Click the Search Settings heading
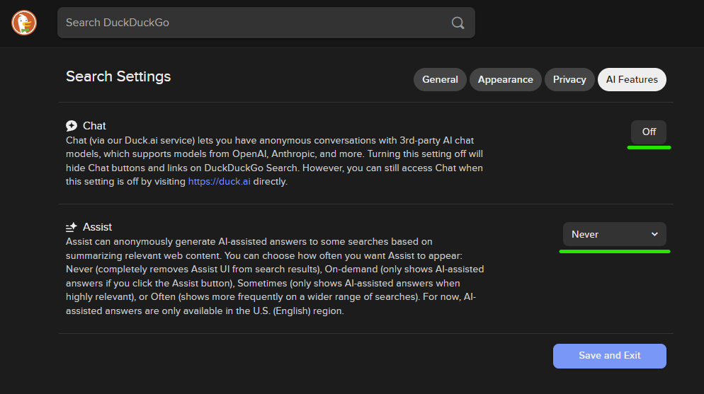 (118, 76)
